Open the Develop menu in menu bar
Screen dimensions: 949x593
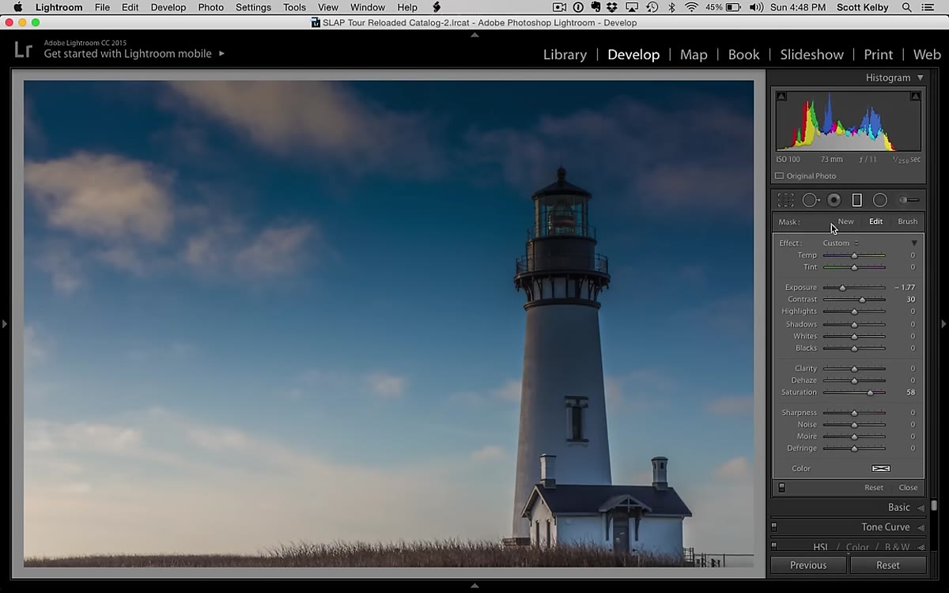click(168, 7)
